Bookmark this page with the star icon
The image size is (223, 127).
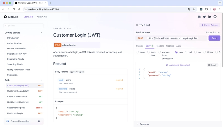[194, 9]
